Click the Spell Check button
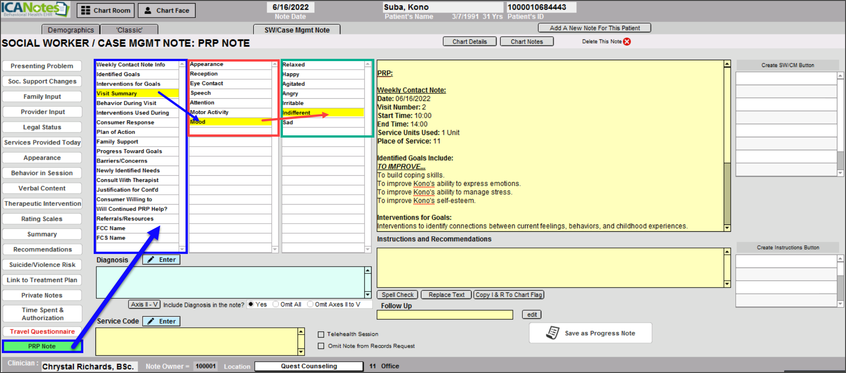The height and width of the screenshot is (373, 846). point(397,295)
